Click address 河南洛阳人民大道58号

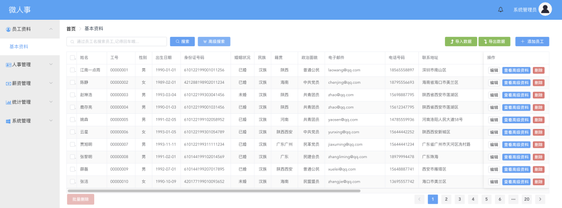pyautogui.click(x=442, y=120)
